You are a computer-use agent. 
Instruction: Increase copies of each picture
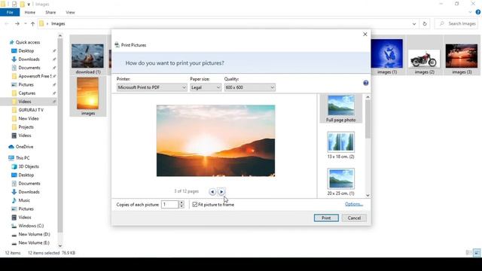pyautogui.click(x=182, y=202)
